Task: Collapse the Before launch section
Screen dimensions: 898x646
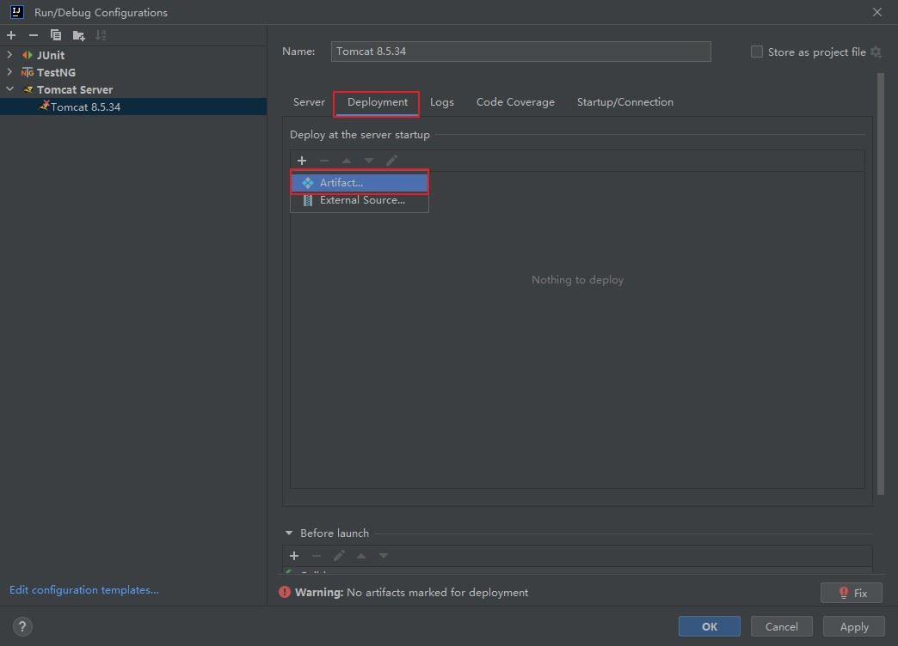Action: [289, 533]
